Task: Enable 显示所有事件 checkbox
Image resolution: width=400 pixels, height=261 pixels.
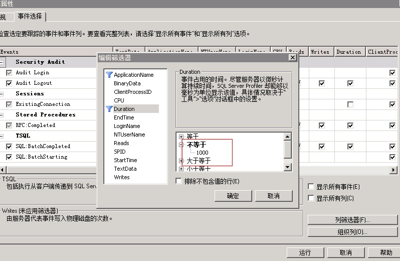Action: point(311,187)
